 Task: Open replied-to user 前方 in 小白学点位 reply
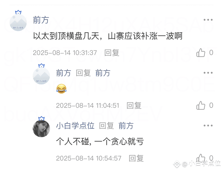(x=126, y=126)
